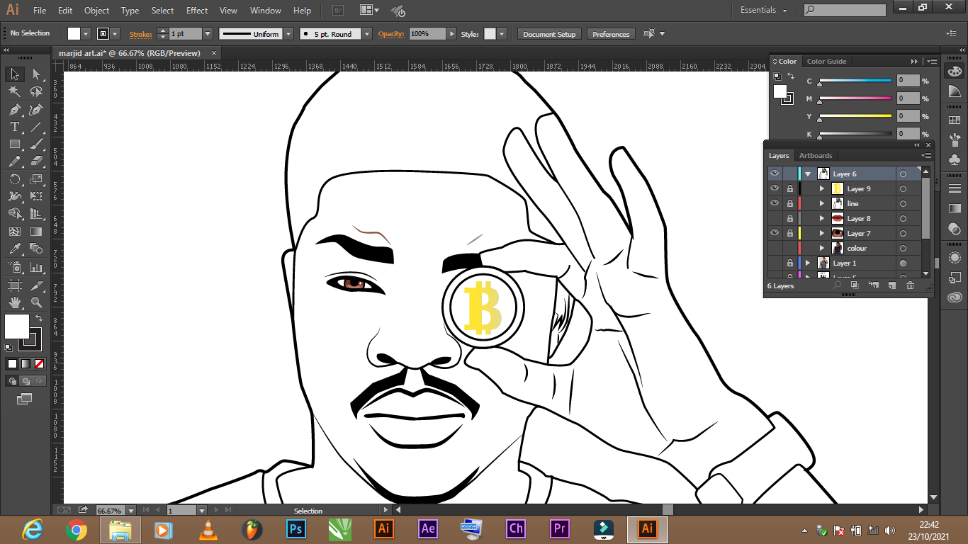Swap fill and stroke in Tools panel
Screen dimensions: 968x544
pos(39,319)
